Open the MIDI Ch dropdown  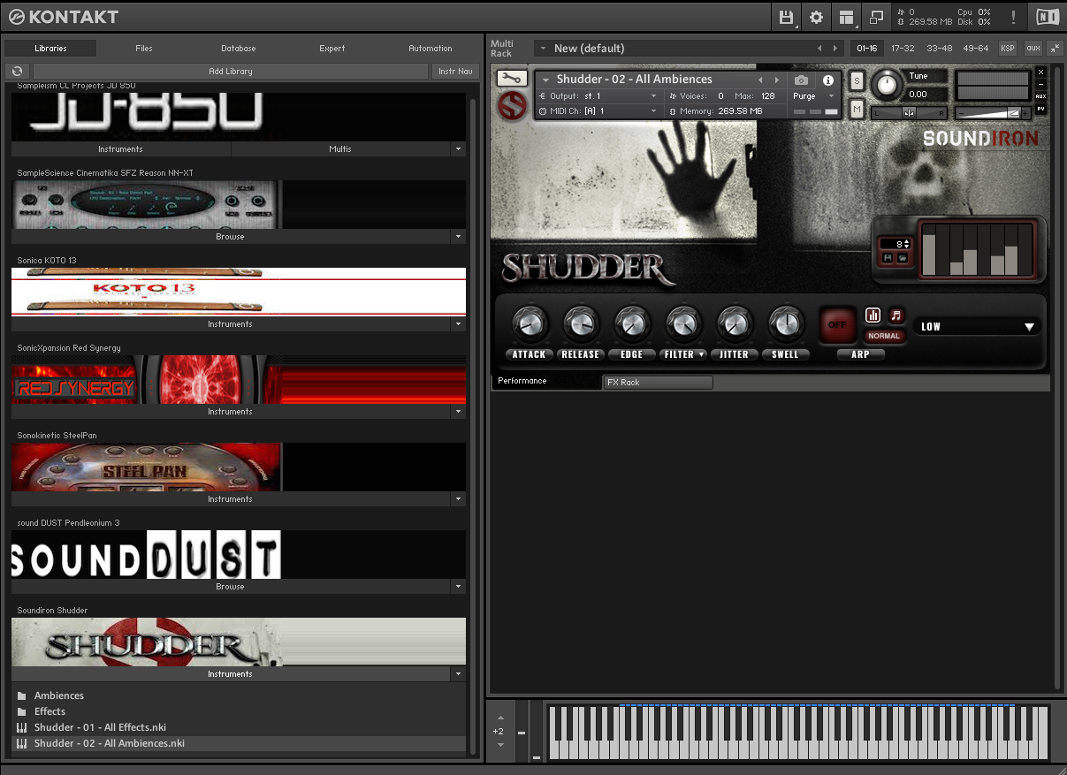(x=598, y=111)
